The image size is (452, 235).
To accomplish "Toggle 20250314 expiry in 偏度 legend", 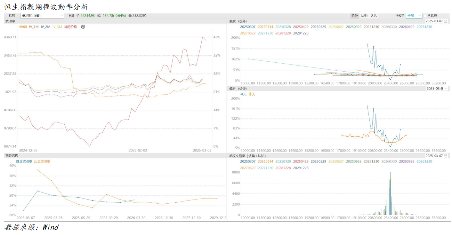I will click(x=265, y=27).
